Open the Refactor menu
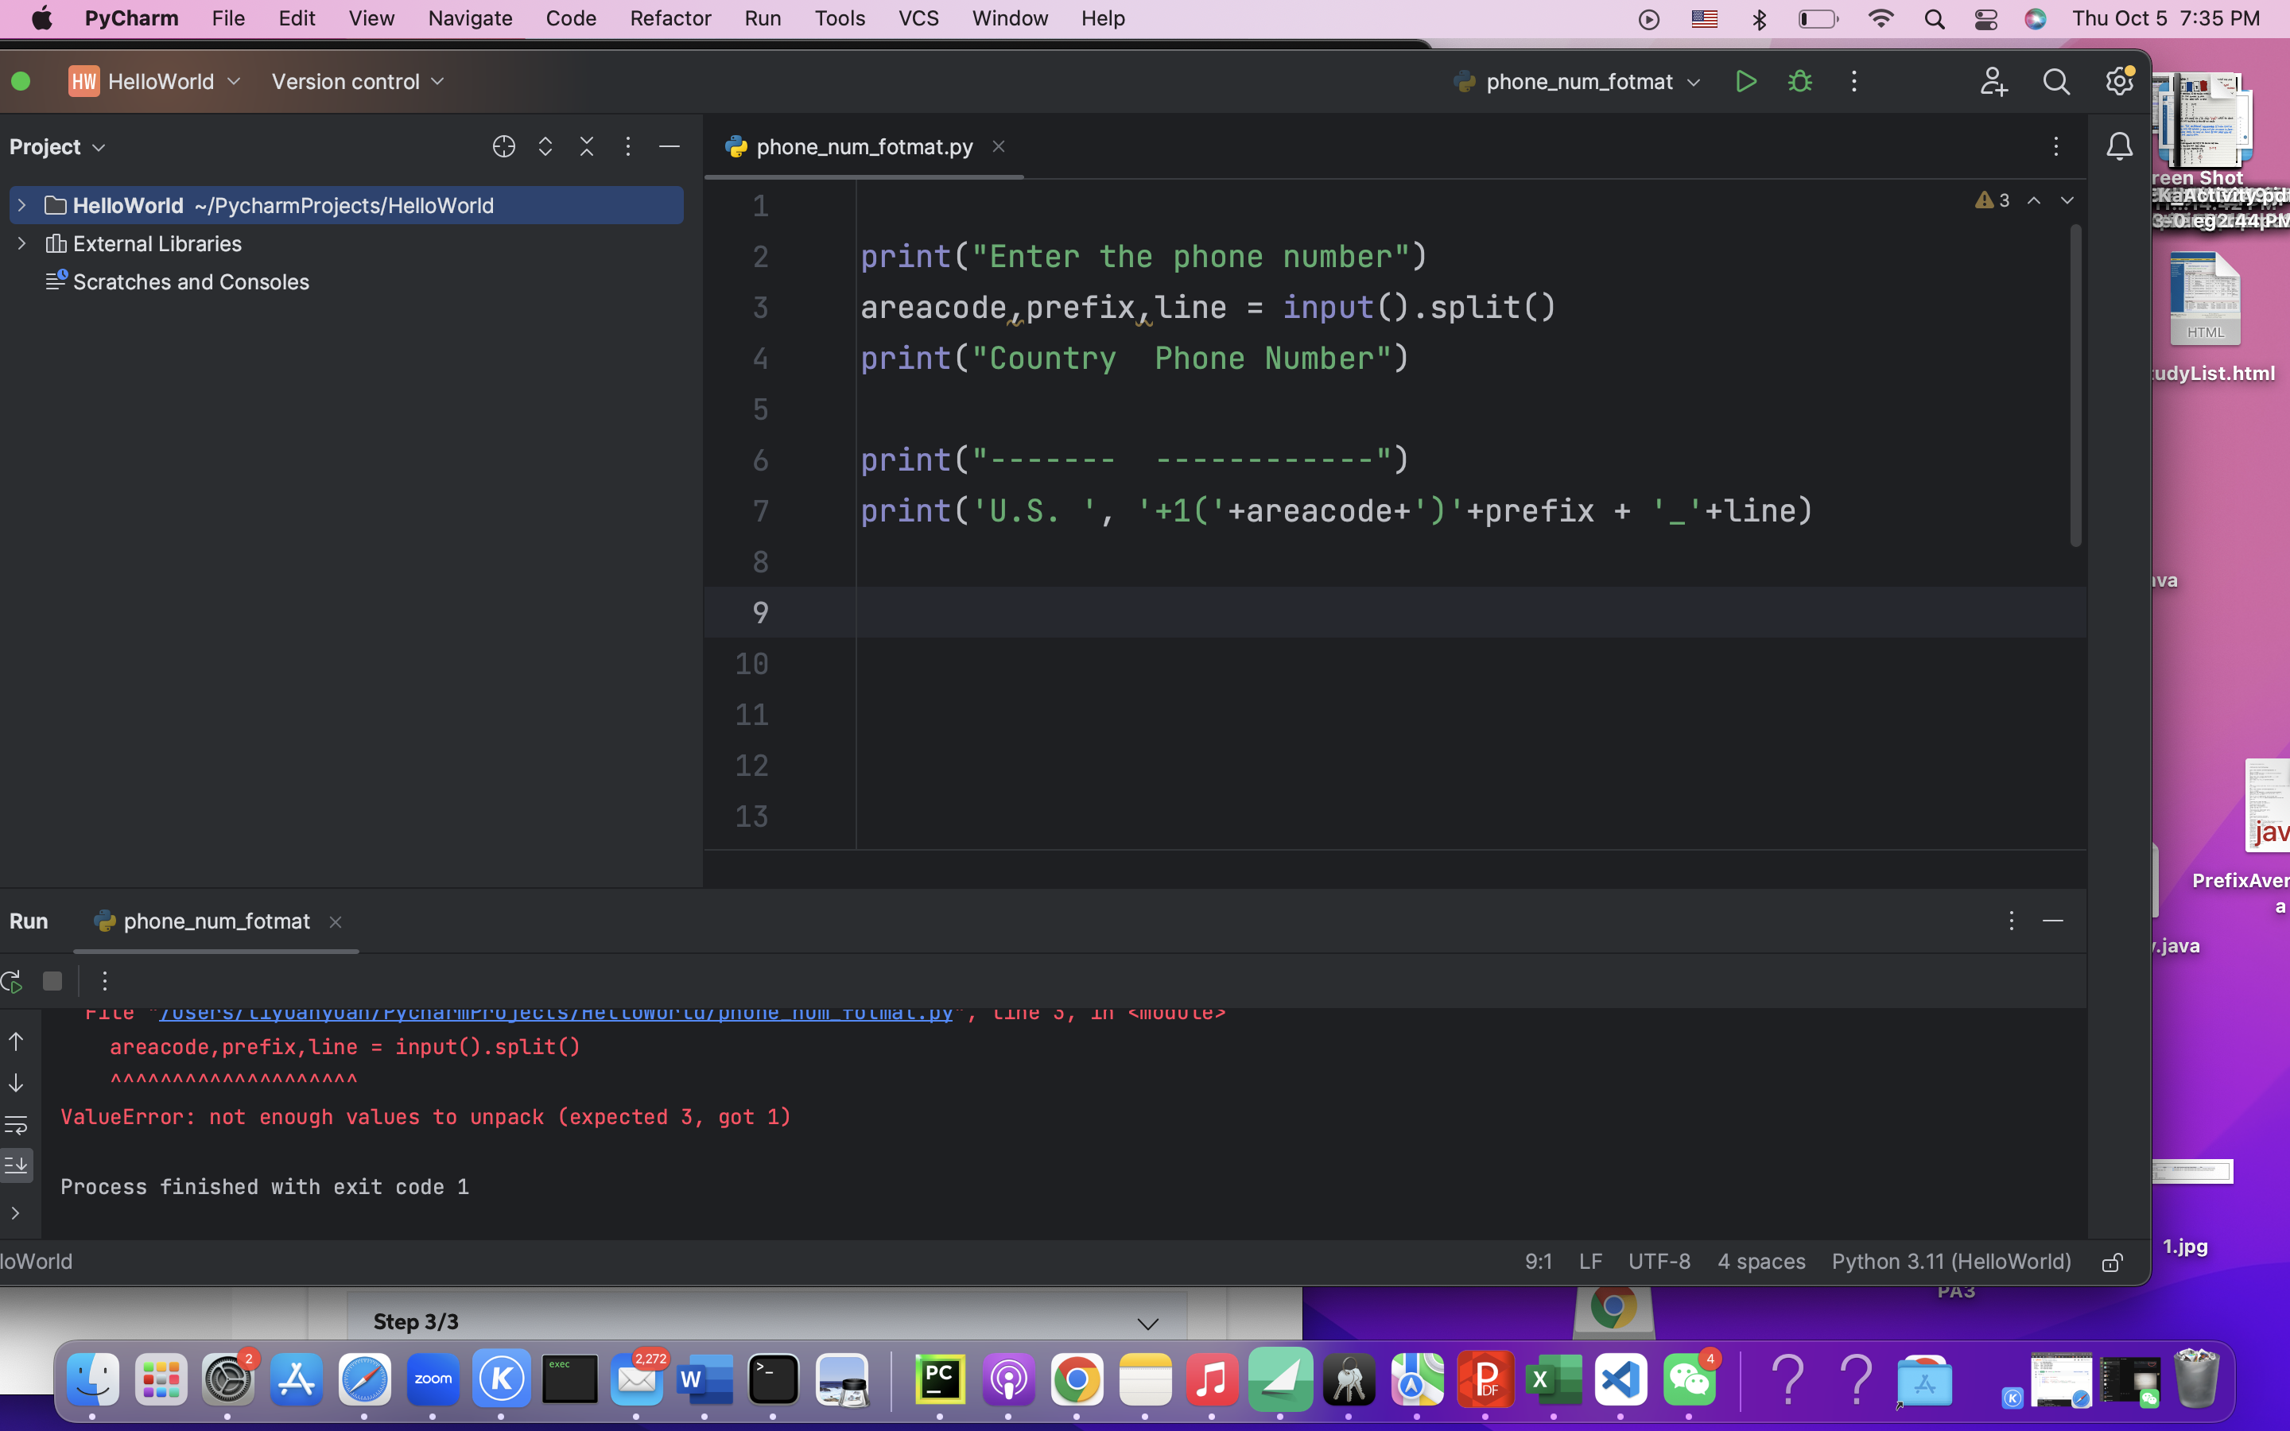The height and width of the screenshot is (1431, 2290). 670,18
